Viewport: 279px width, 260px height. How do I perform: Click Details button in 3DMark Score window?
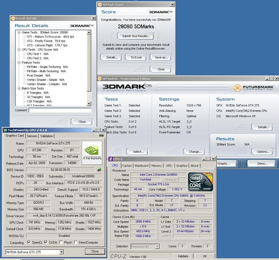[x=112, y=57]
